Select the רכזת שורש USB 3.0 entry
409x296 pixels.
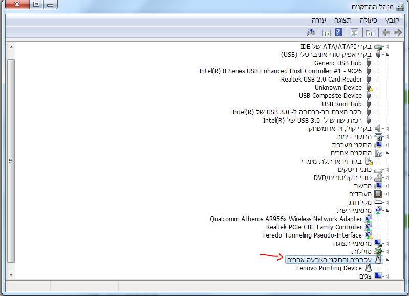coord(312,120)
